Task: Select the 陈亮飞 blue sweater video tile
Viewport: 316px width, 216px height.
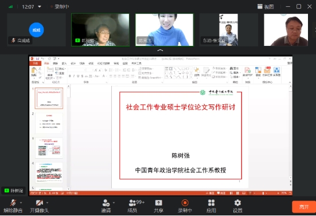Action: click(x=164, y=30)
